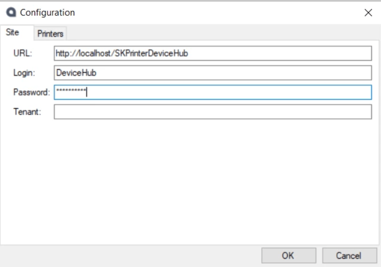Viewport: 381px width, 267px height.
Task: Dismiss dialog with Cancel button
Action: tap(349, 255)
